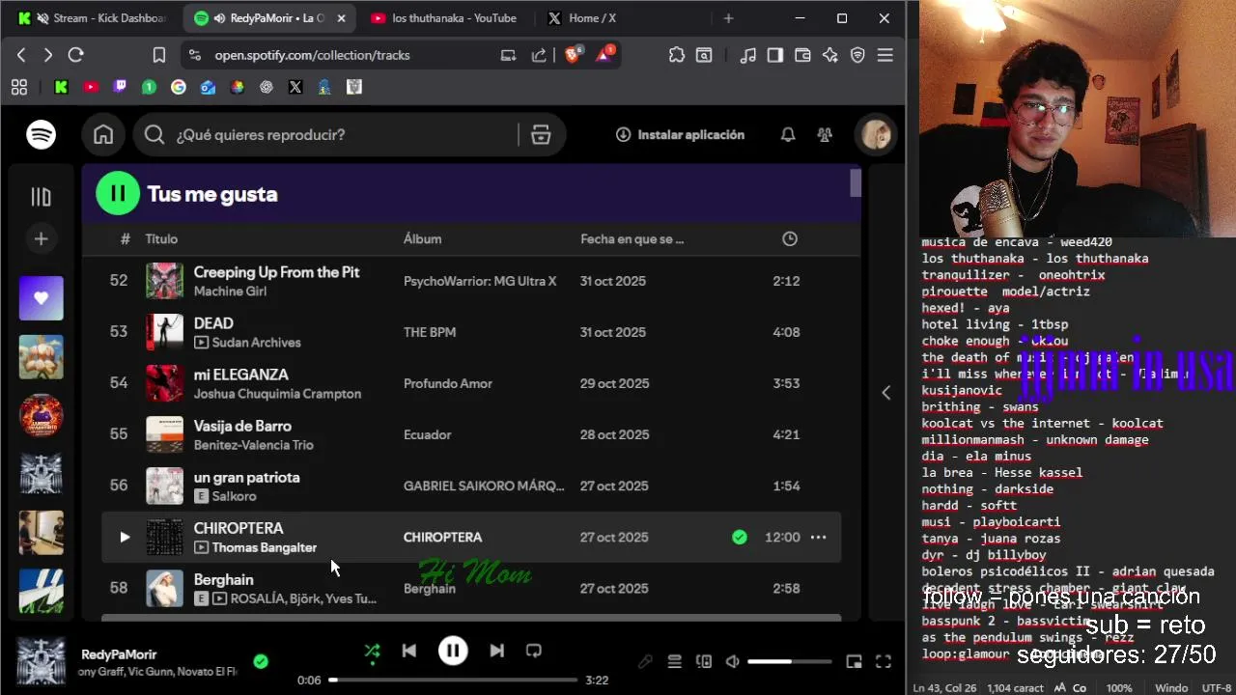The image size is (1236, 695).
Task: Select Berghain track title
Action: pos(224,579)
